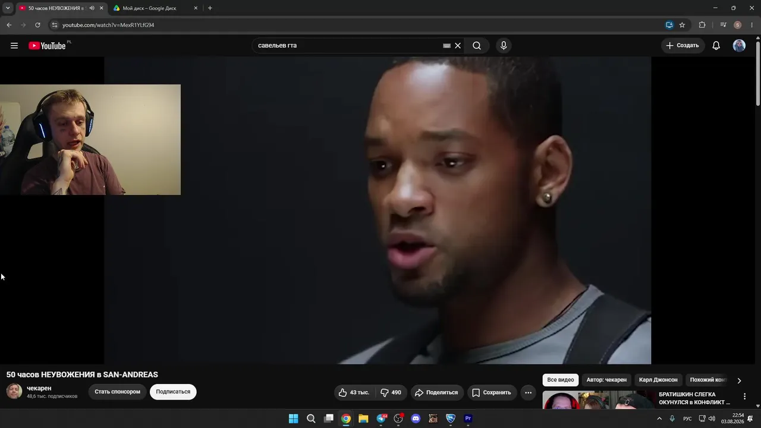
Task: Open the Chrome three-dot menu
Action: coord(752,25)
